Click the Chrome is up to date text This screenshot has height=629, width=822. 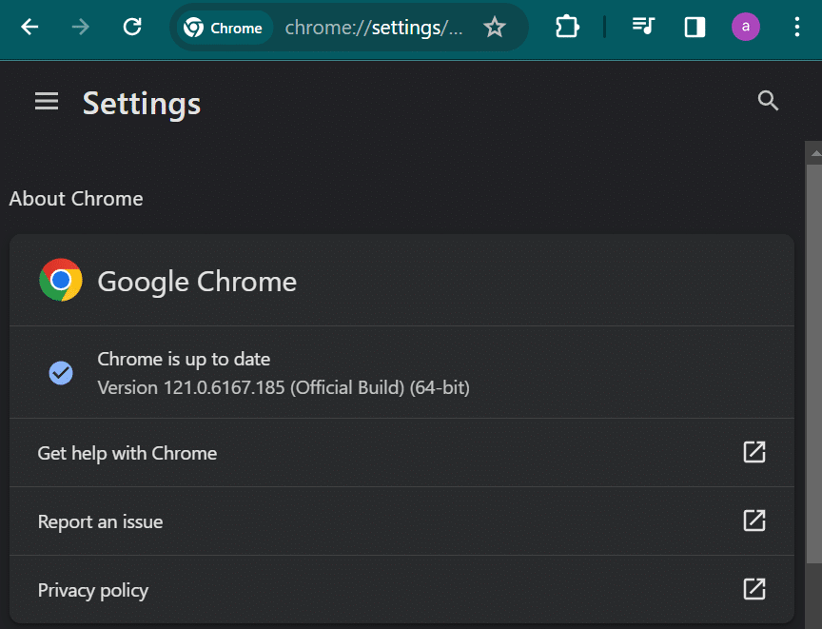[x=184, y=359]
